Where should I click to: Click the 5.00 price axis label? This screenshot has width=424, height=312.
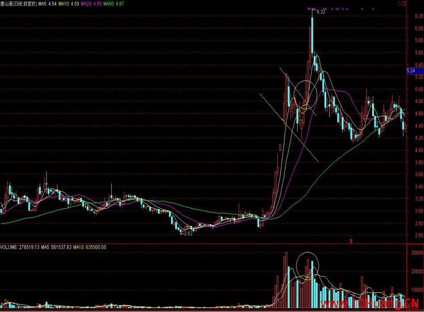(419, 89)
